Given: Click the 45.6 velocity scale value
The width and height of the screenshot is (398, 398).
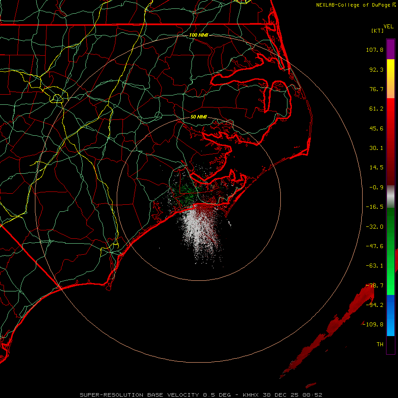Looking at the screenshot, I should (376, 128).
